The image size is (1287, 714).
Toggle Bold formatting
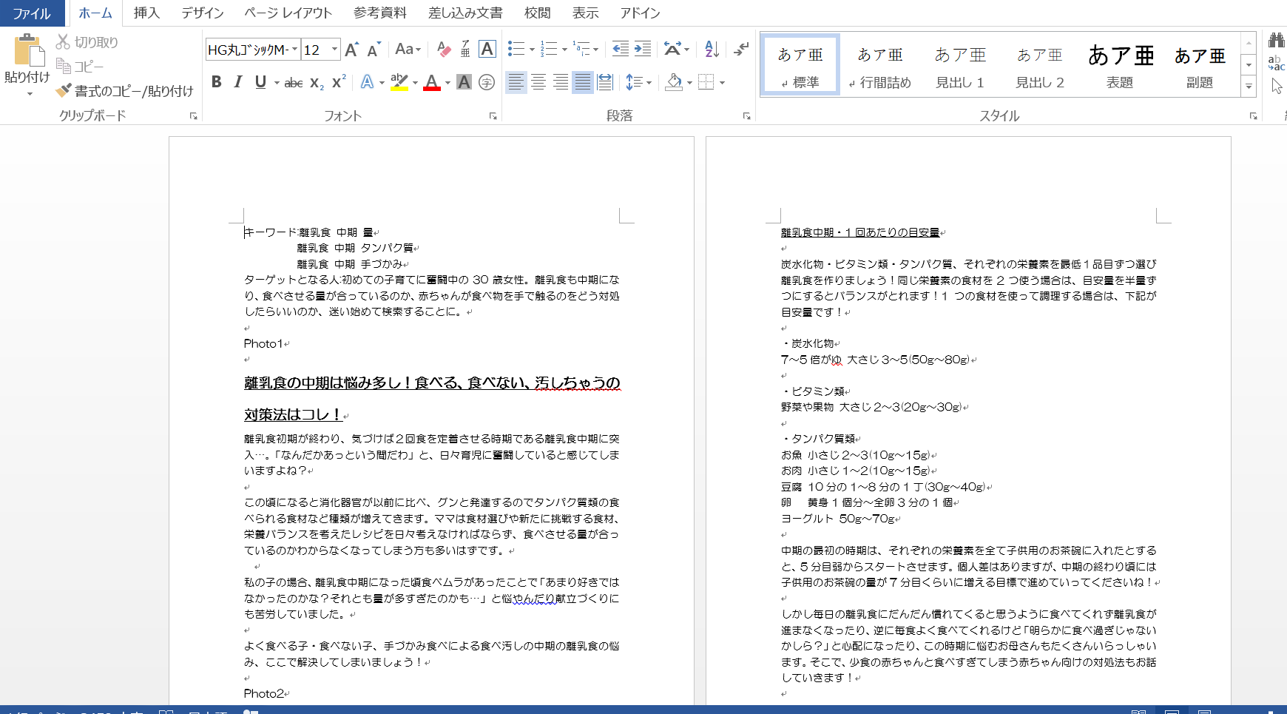click(x=216, y=82)
